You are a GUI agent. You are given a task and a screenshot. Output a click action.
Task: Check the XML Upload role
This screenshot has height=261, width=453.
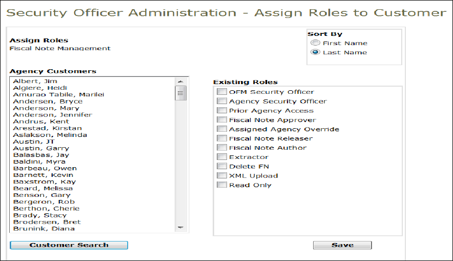click(222, 175)
